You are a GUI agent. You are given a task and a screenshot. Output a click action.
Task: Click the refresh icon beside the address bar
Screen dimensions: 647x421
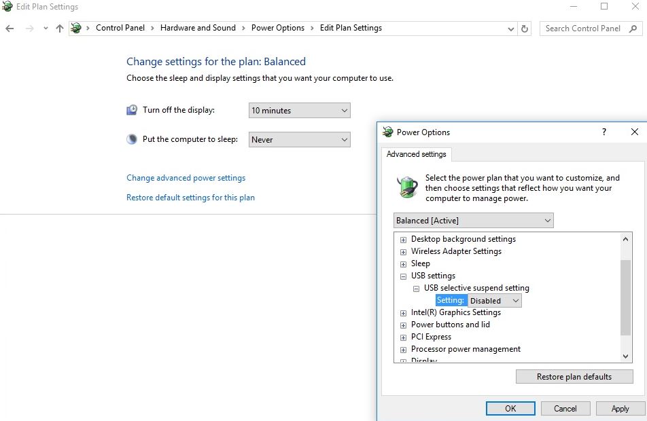tap(524, 28)
